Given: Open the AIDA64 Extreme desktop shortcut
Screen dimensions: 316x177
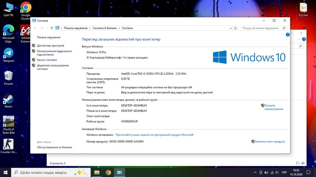Looking at the screenshot, I should point(25,34).
